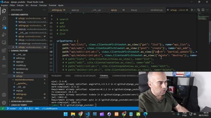Open the Search view in activity bar
This screenshot has width=211, height=118.
[4, 19]
